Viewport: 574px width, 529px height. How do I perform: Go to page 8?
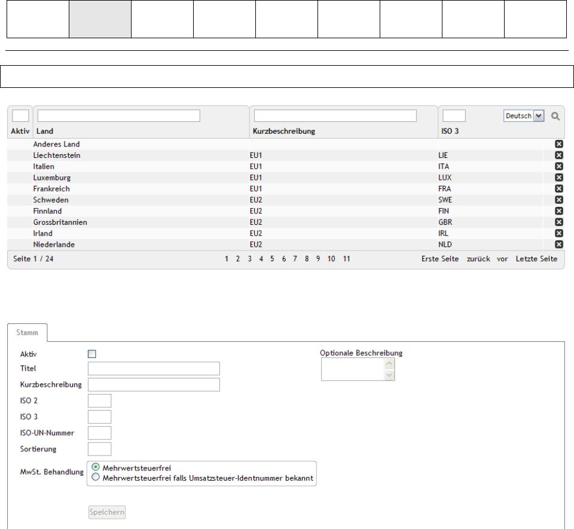click(307, 259)
